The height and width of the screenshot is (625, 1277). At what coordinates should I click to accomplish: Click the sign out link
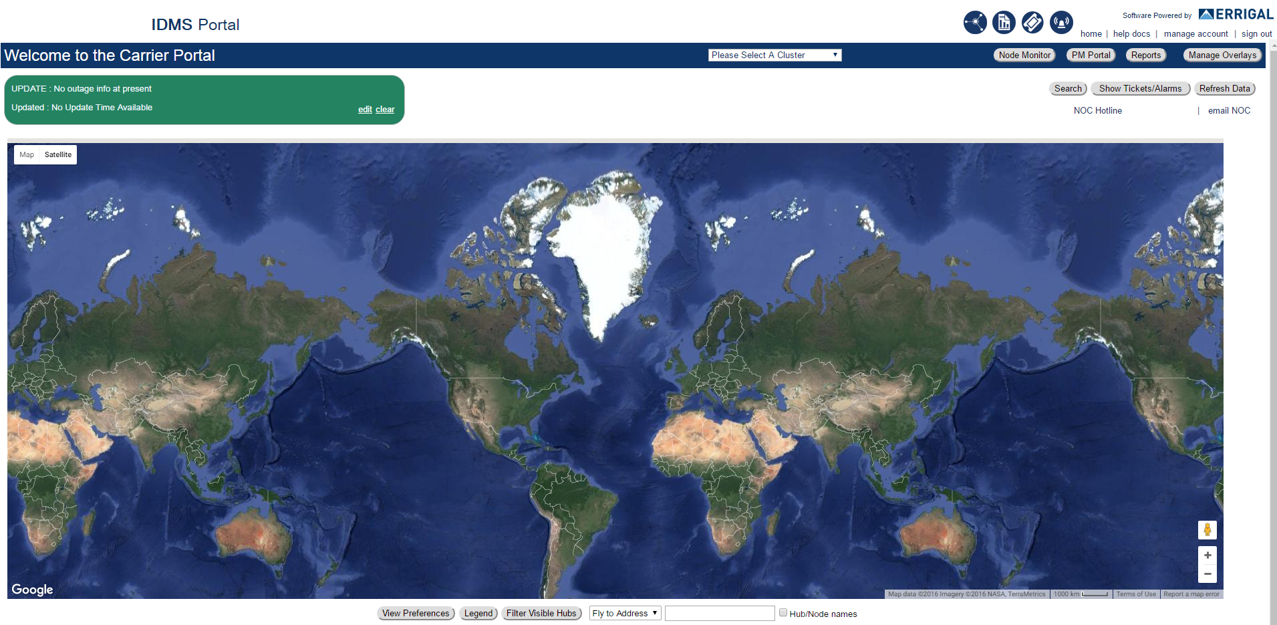coord(1256,34)
